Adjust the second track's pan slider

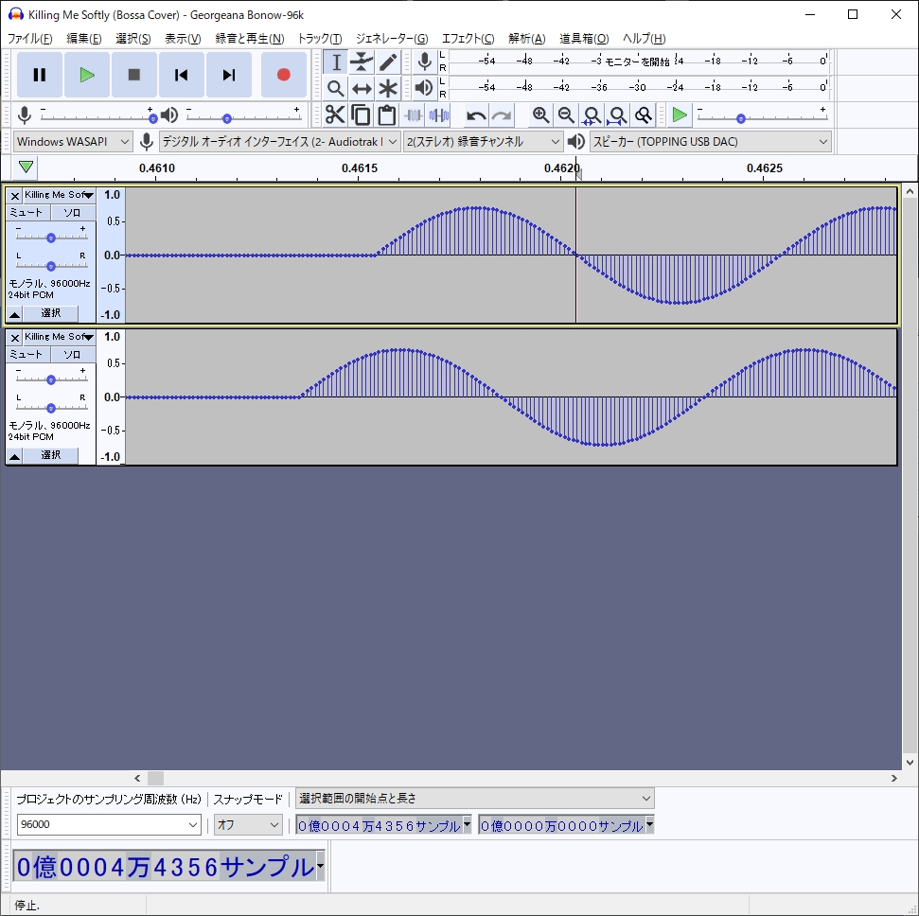[x=51, y=408]
